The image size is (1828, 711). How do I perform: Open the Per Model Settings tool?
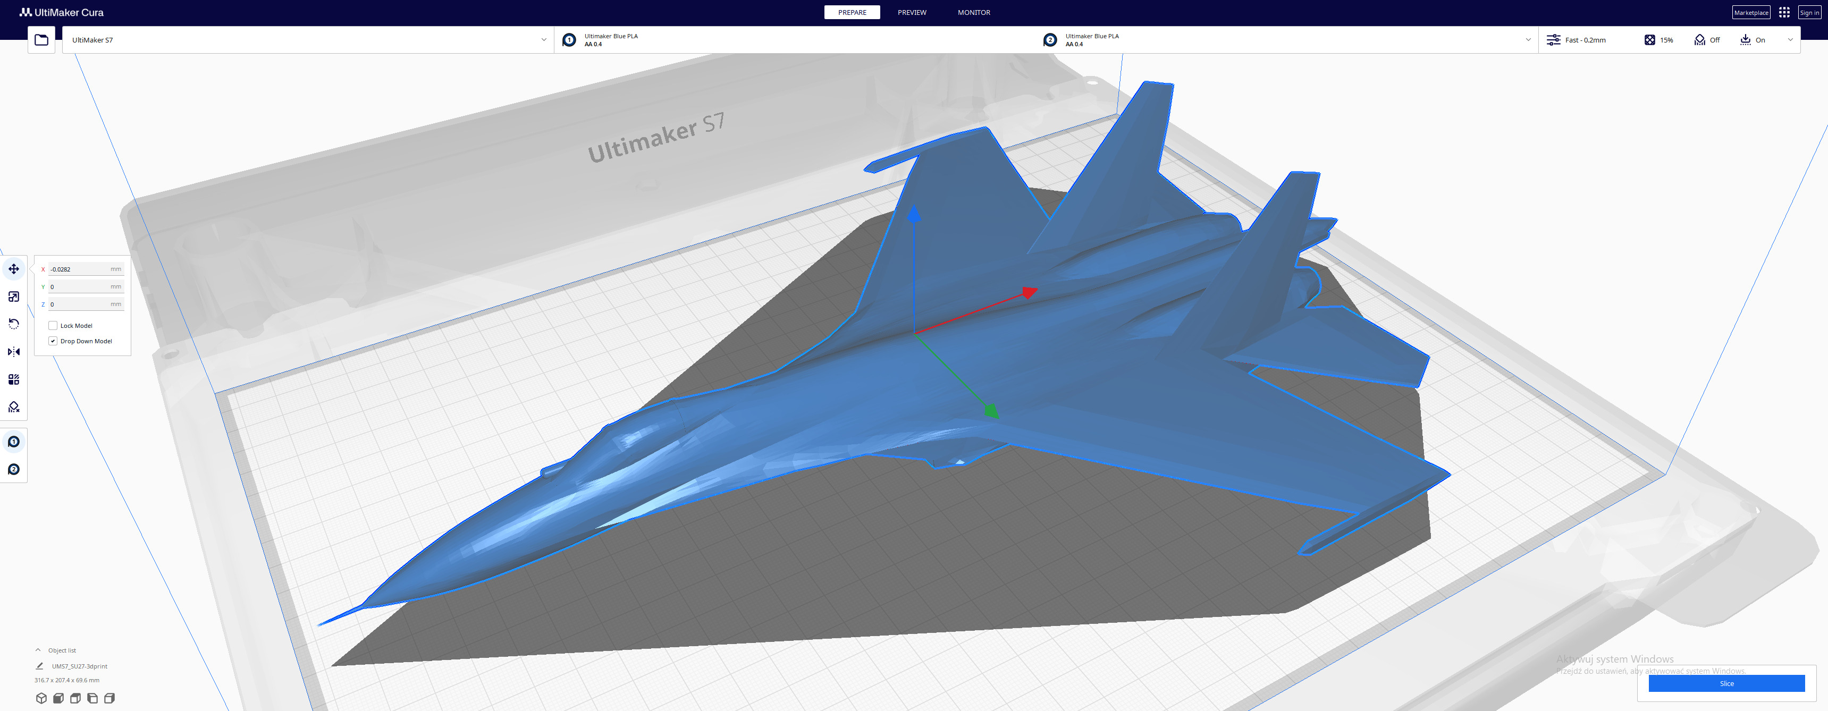point(13,379)
